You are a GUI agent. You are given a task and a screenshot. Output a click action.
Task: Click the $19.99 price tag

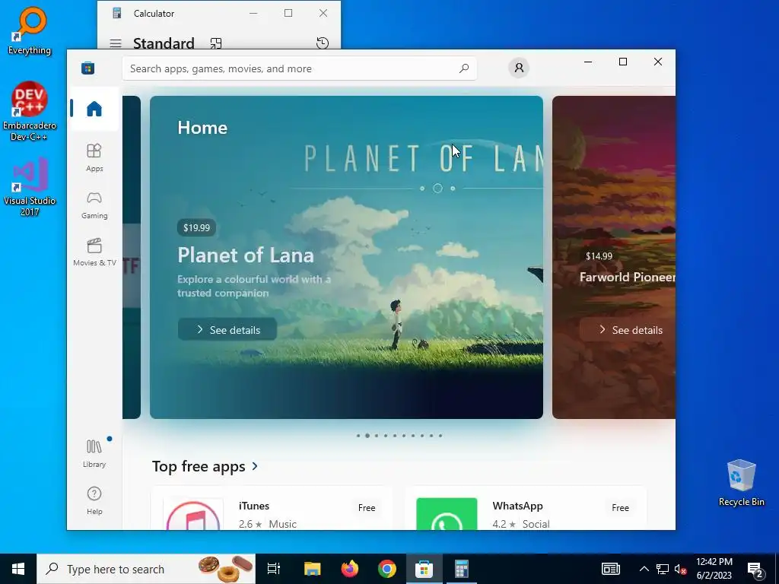(197, 227)
